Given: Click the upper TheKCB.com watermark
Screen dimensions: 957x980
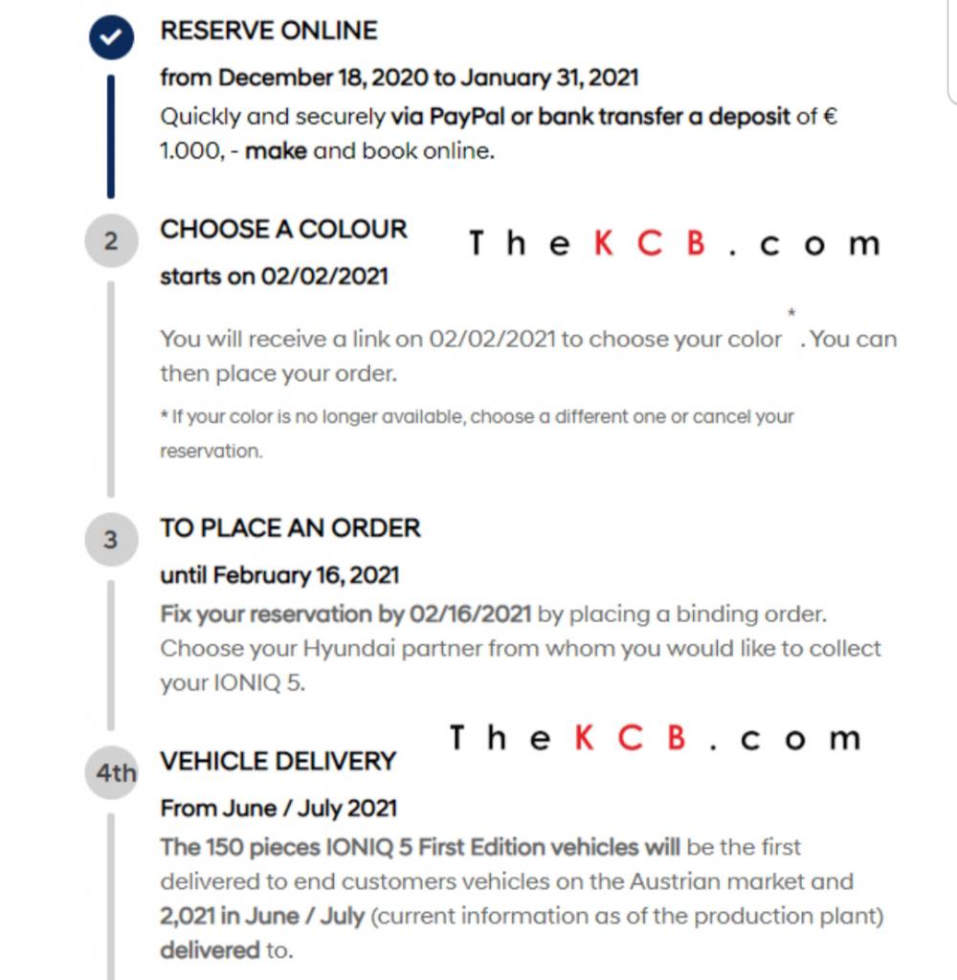Looking at the screenshot, I should pos(674,244).
